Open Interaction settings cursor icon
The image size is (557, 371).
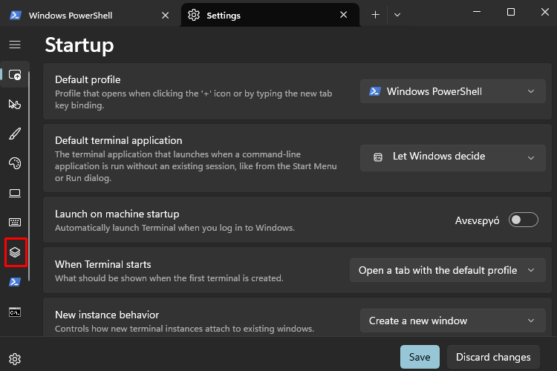(15, 104)
